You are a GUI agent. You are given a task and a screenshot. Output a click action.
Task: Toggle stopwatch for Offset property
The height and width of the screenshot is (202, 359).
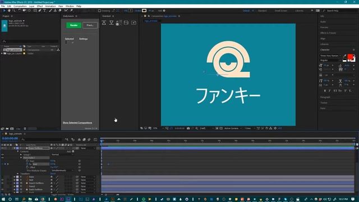click(x=27, y=167)
